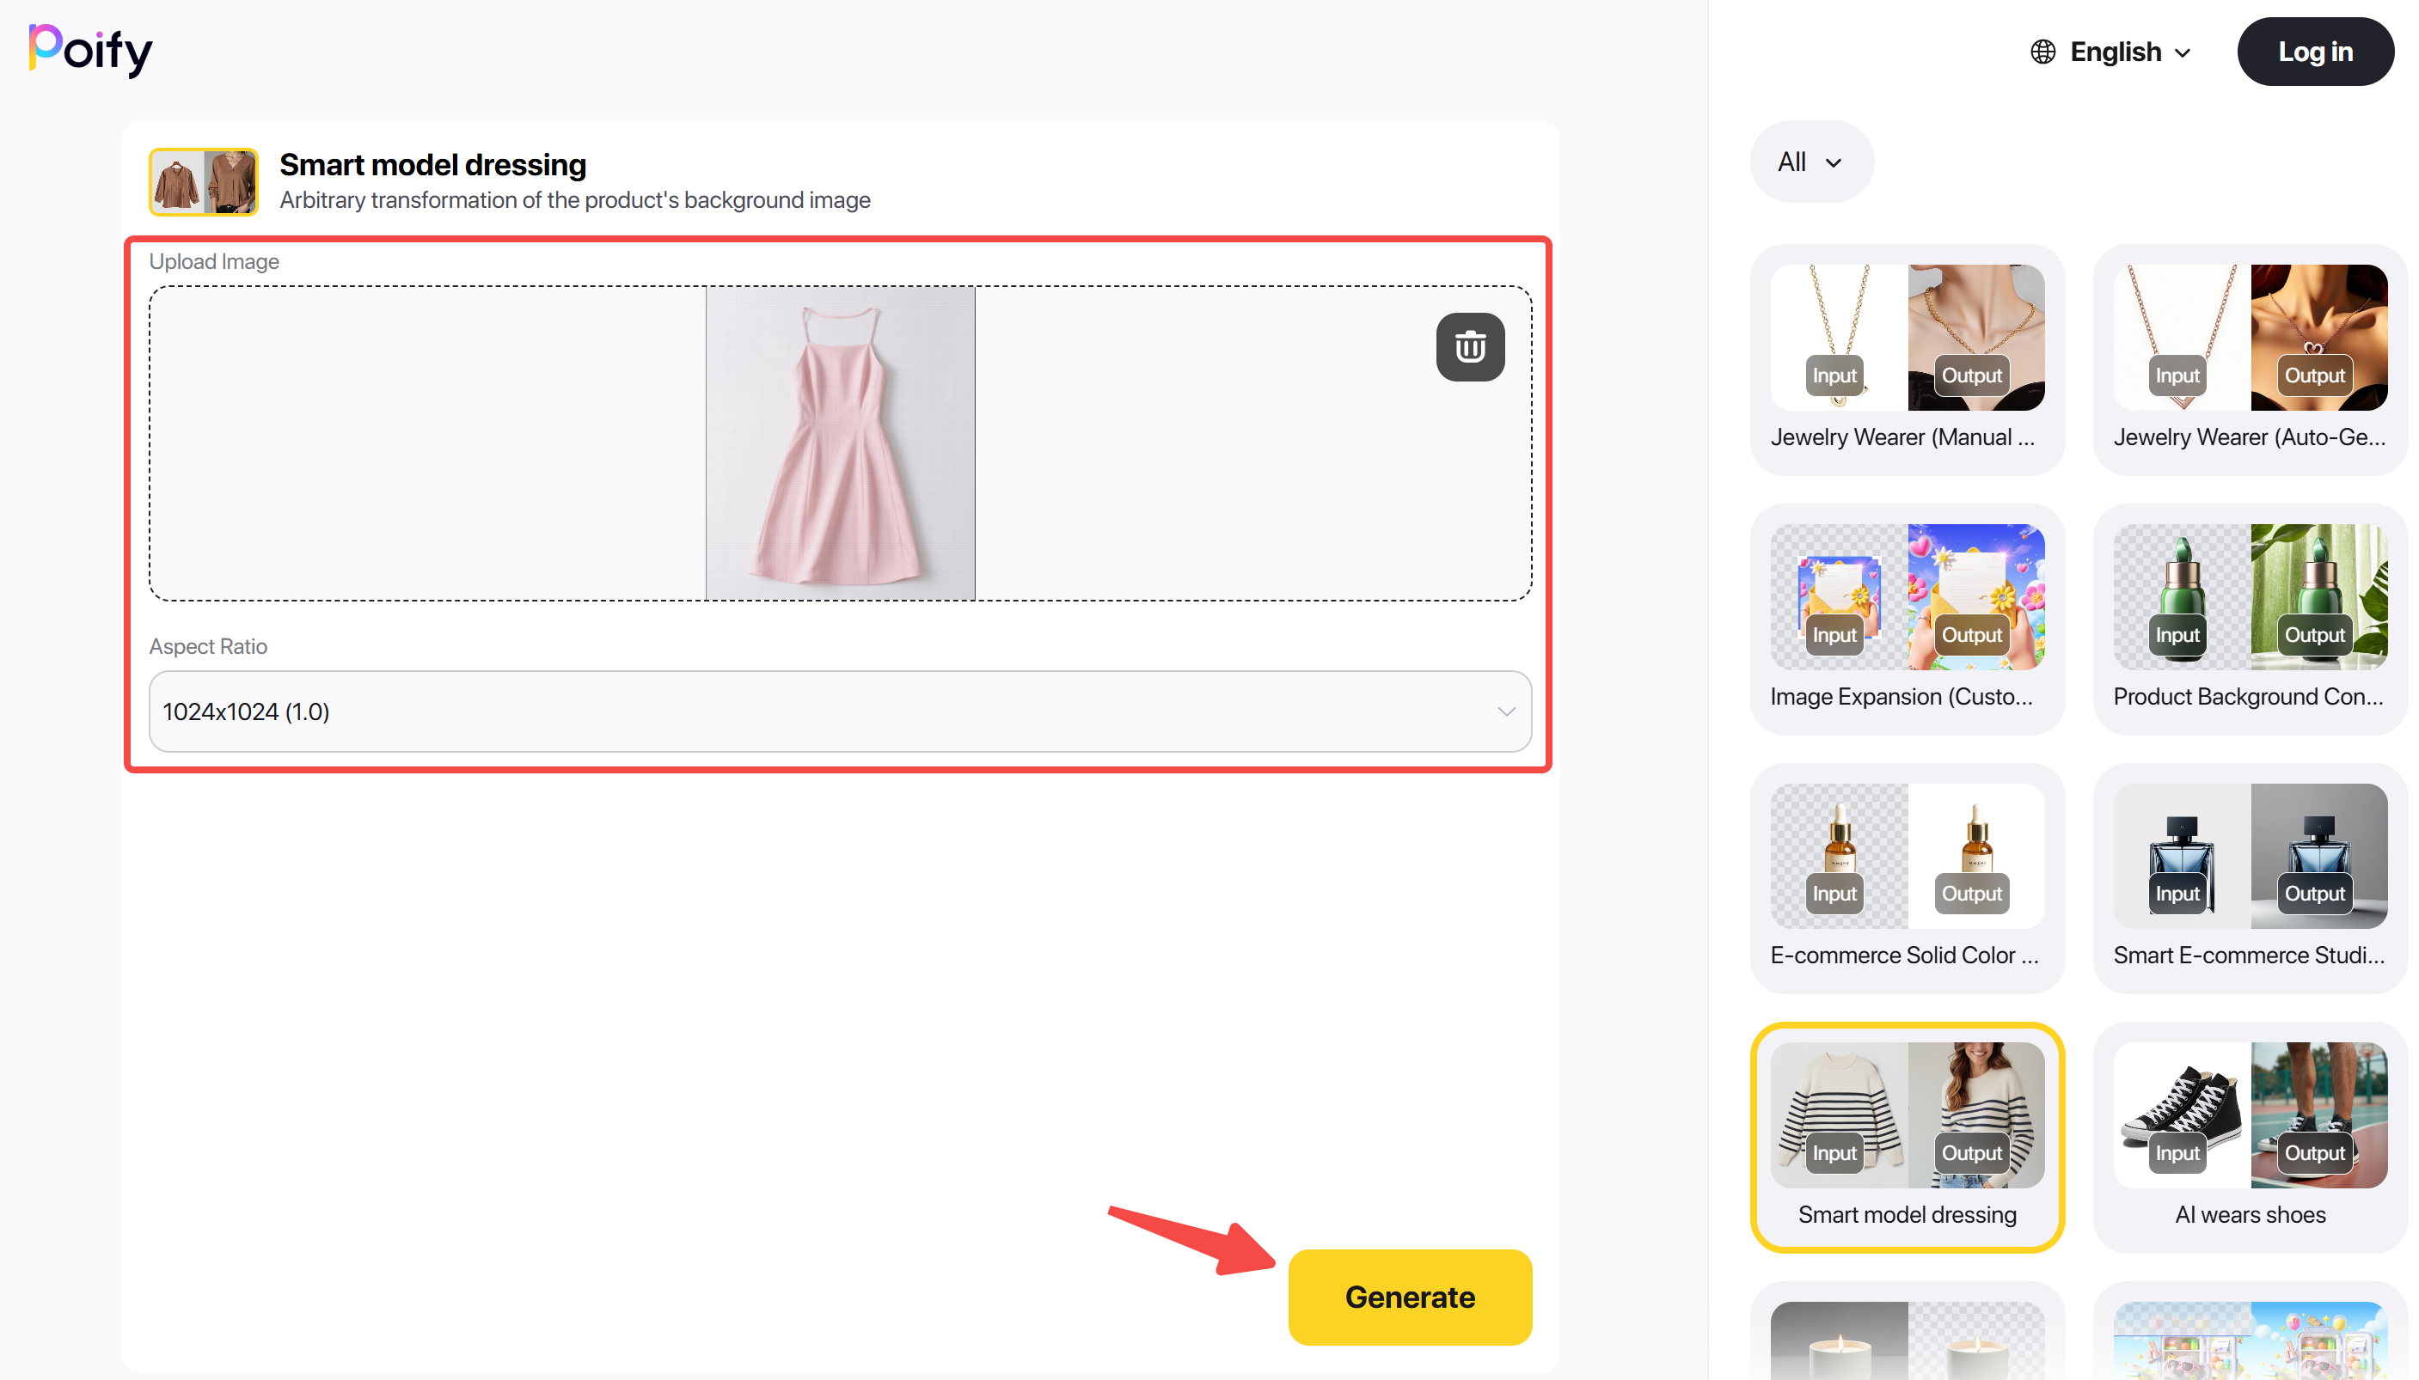Image resolution: width=2419 pixels, height=1380 pixels.
Task: Click the uploaded pink dress preview
Action: coord(840,443)
